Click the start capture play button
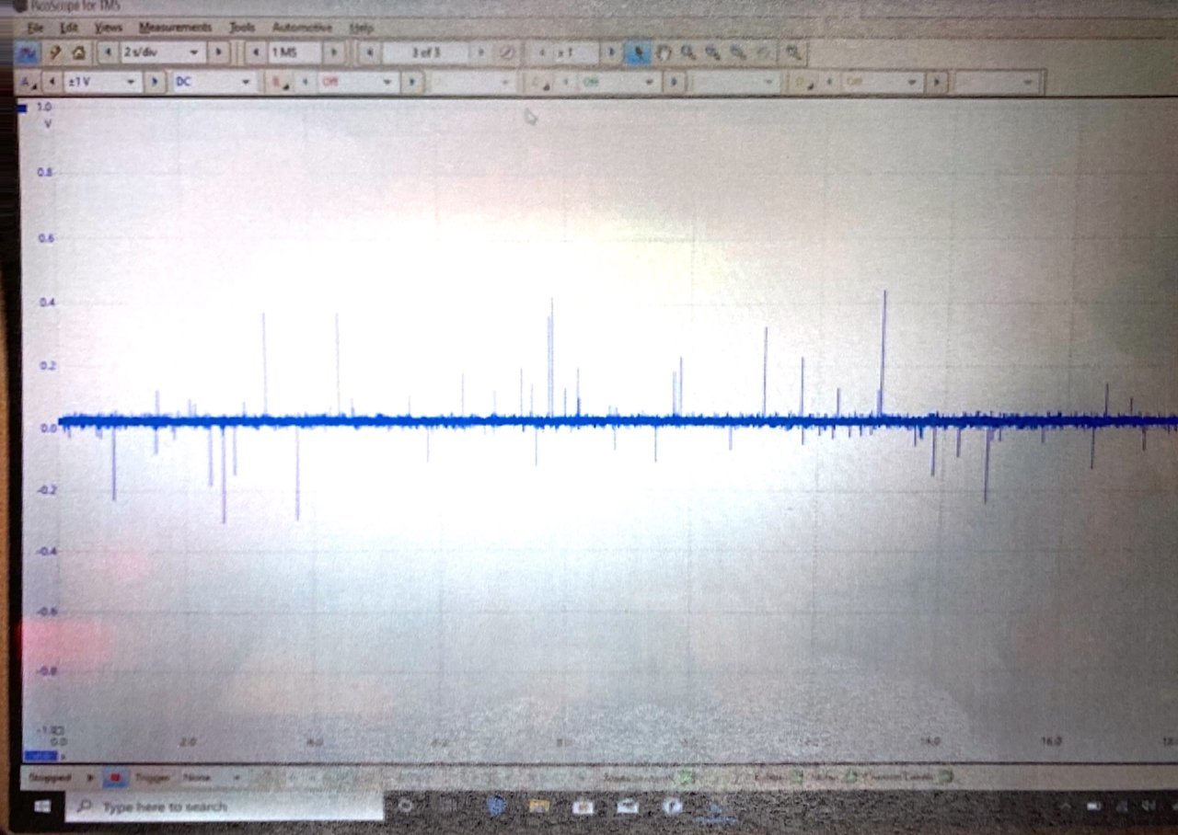The image size is (1178, 835). [x=90, y=777]
